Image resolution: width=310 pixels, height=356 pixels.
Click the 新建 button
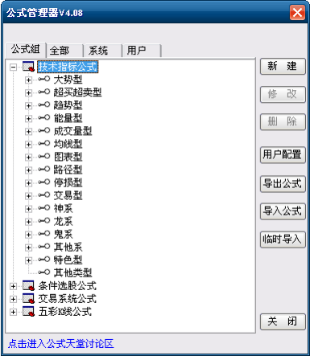283,66
